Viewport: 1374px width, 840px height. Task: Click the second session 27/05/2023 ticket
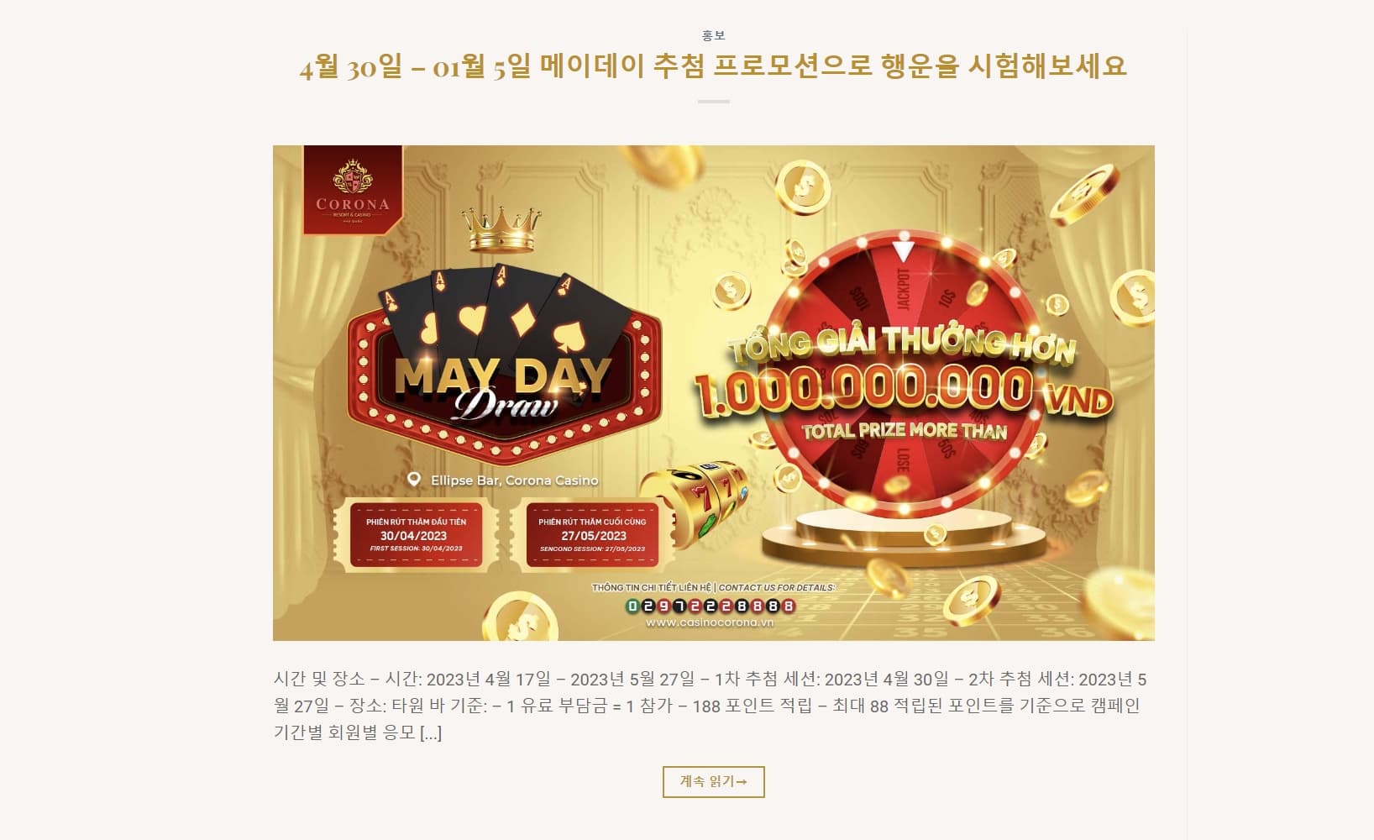coord(592,535)
